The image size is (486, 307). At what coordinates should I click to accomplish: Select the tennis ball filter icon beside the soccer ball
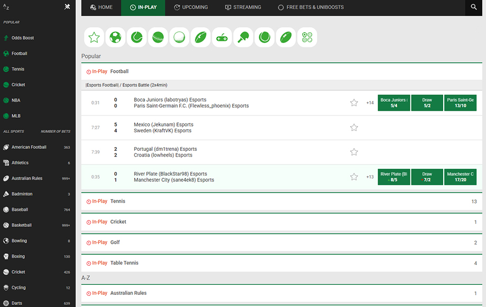(137, 37)
